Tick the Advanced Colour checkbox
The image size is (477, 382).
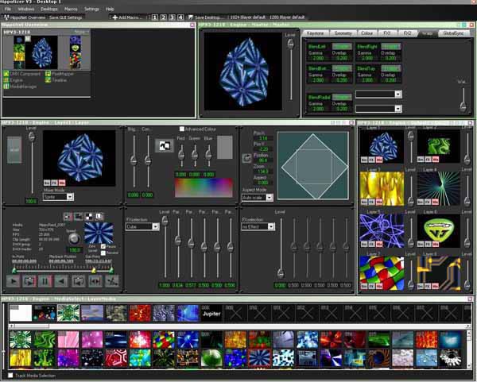[x=182, y=129]
